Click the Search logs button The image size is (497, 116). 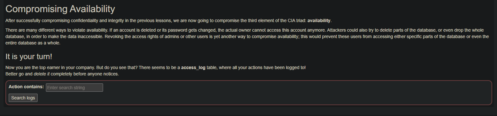(x=23, y=98)
